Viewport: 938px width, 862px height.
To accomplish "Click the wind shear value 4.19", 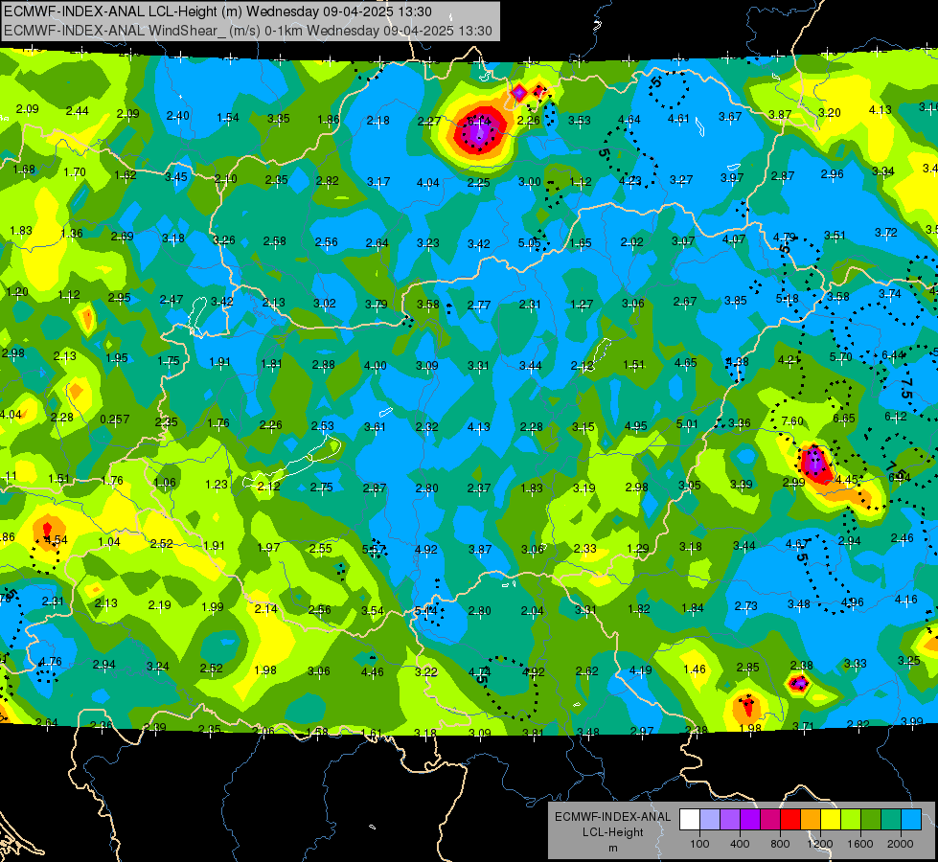I will 640,670.
